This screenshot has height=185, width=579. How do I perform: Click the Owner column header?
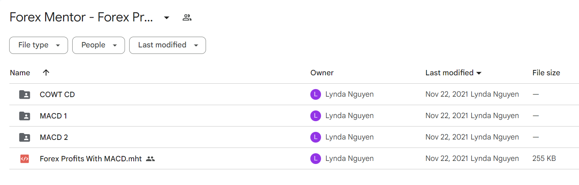tap(322, 73)
